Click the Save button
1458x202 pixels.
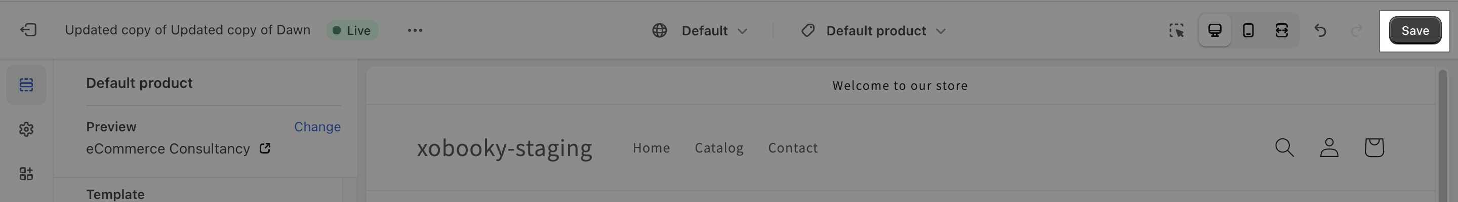(x=1414, y=30)
